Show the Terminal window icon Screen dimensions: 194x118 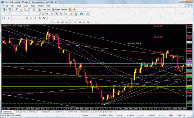pyautogui.click(x=30, y=10)
